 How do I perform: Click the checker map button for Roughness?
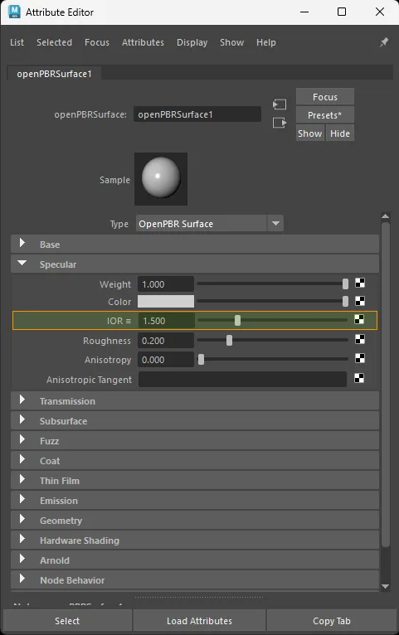[x=360, y=339]
